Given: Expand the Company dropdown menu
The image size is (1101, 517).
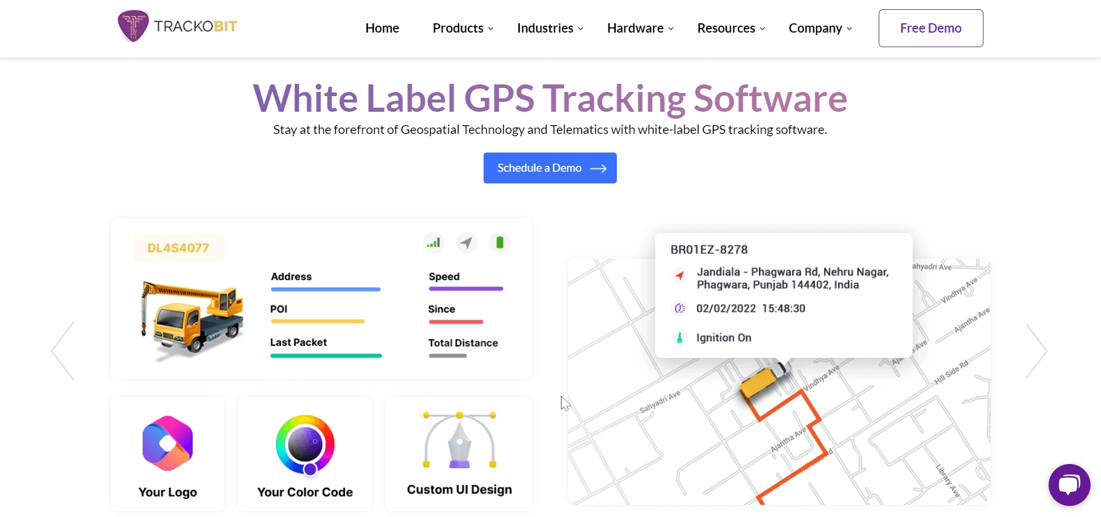Looking at the screenshot, I should [x=821, y=28].
